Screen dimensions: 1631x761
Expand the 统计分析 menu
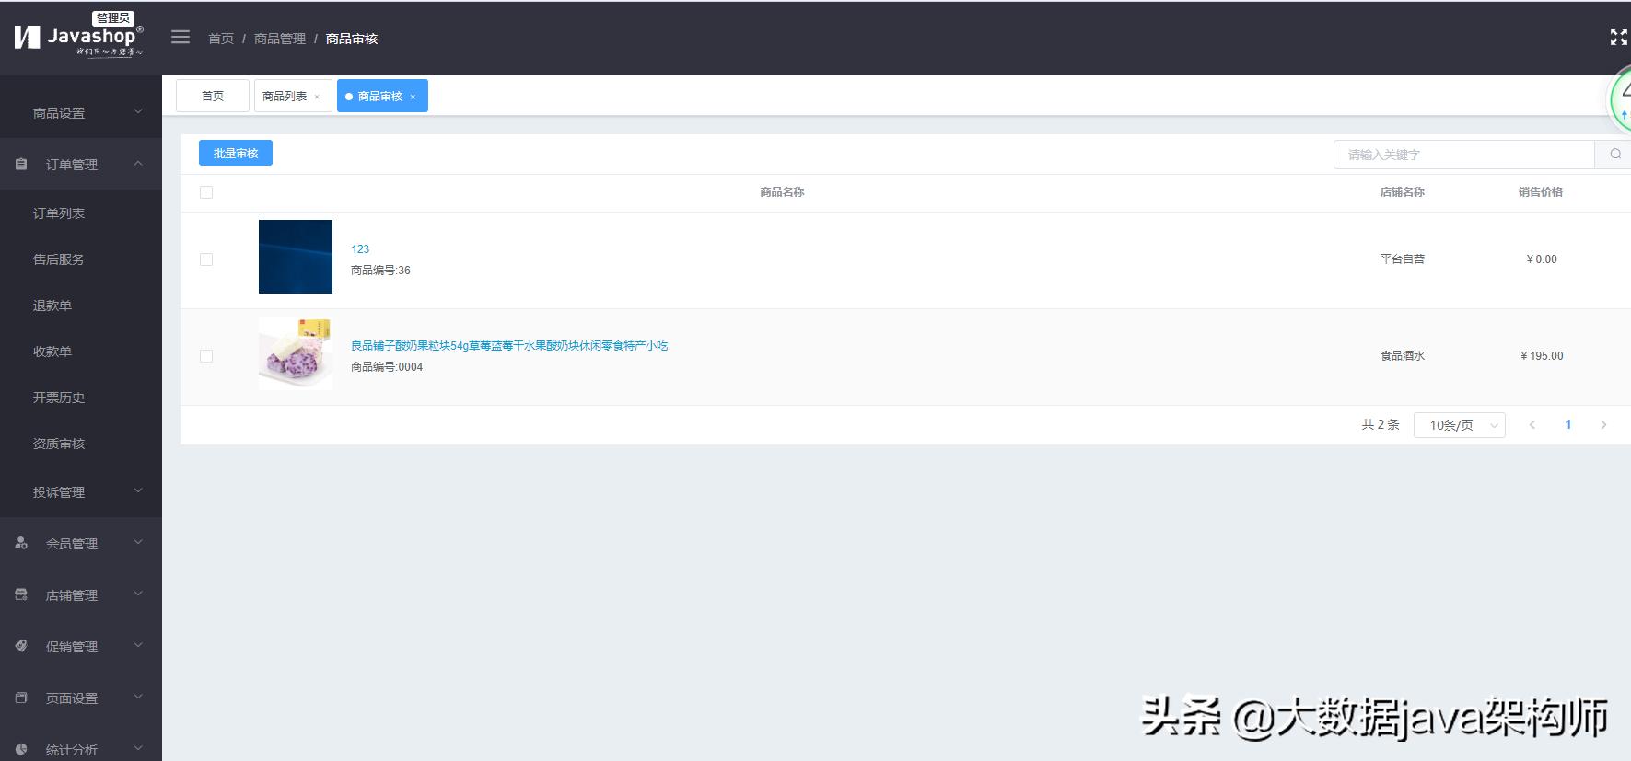[x=81, y=749]
